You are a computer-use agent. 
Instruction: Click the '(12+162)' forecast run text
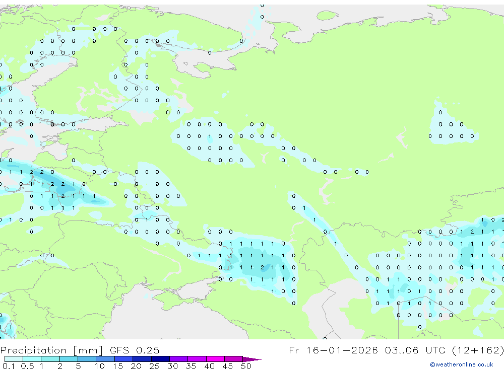pyautogui.click(x=478, y=350)
